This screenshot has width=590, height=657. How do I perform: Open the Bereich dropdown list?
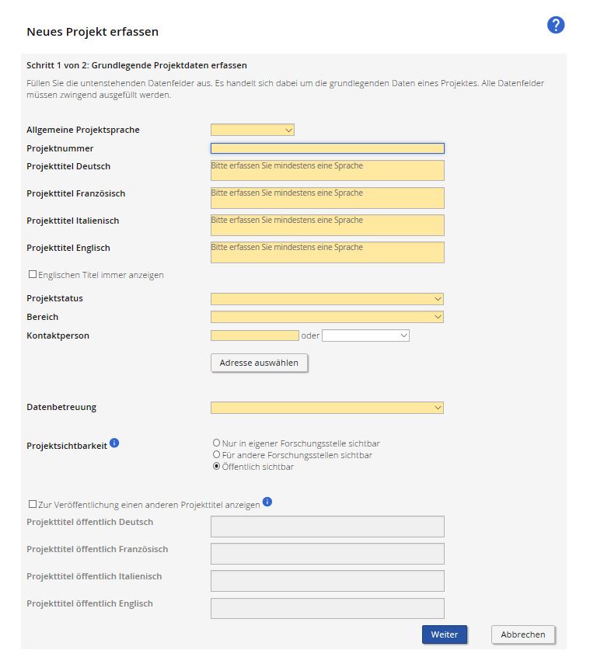(326, 317)
